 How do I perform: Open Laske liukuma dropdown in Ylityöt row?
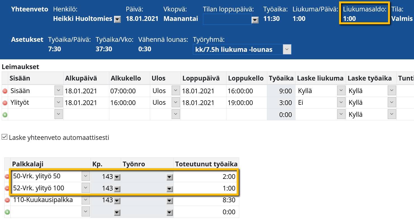[x=341, y=103]
